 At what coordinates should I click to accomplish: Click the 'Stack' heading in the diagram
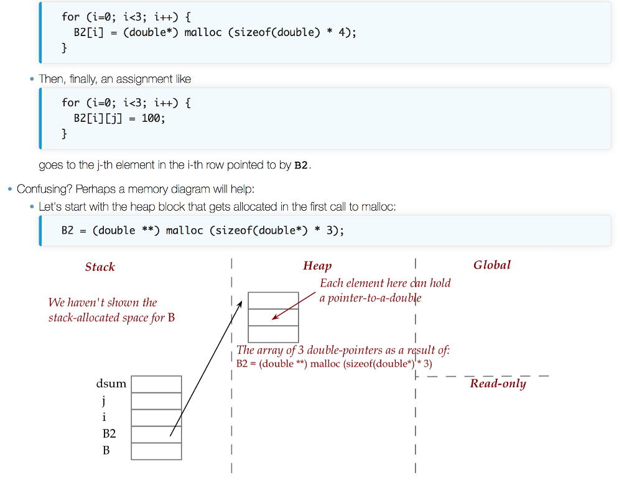tap(100, 267)
